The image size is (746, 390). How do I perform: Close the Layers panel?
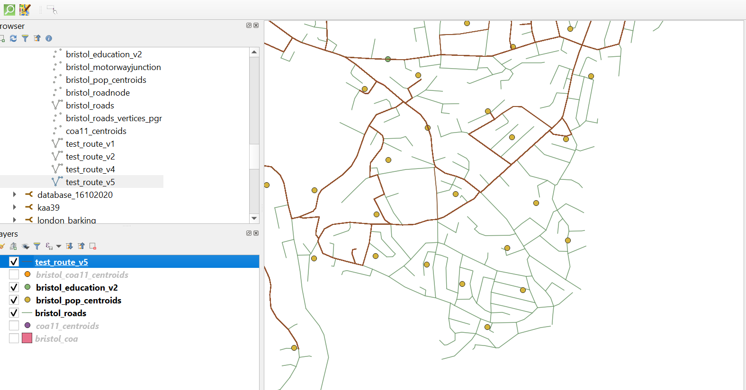[256, 233]
